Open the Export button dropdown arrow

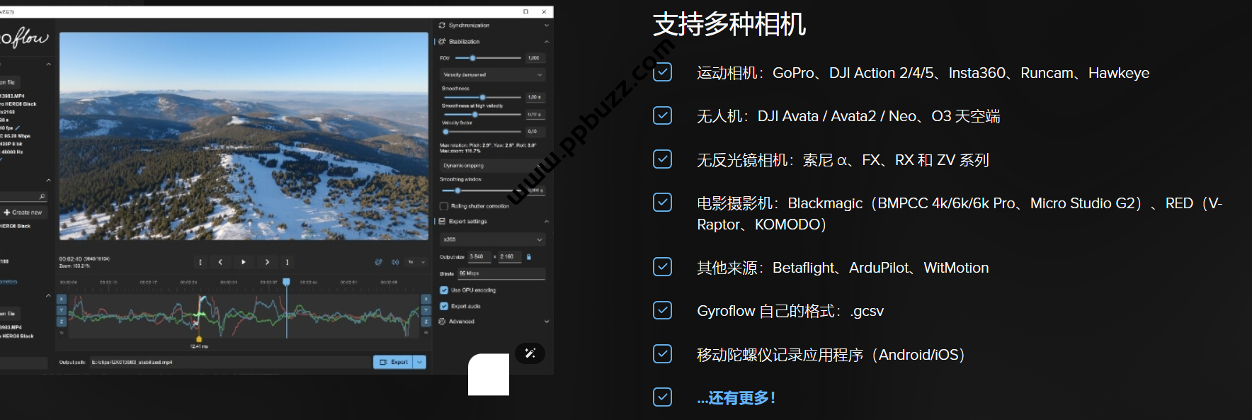coord(420,362)
